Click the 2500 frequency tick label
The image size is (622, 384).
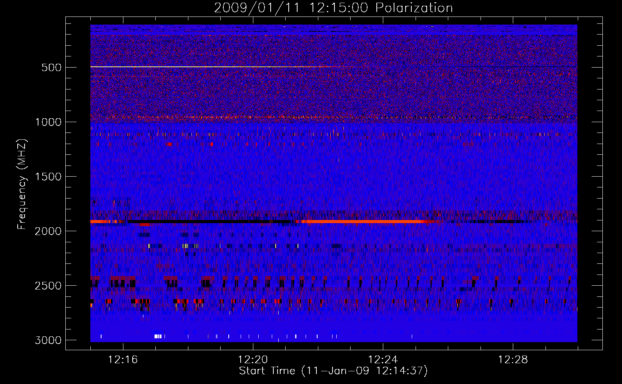pos(48,286)
